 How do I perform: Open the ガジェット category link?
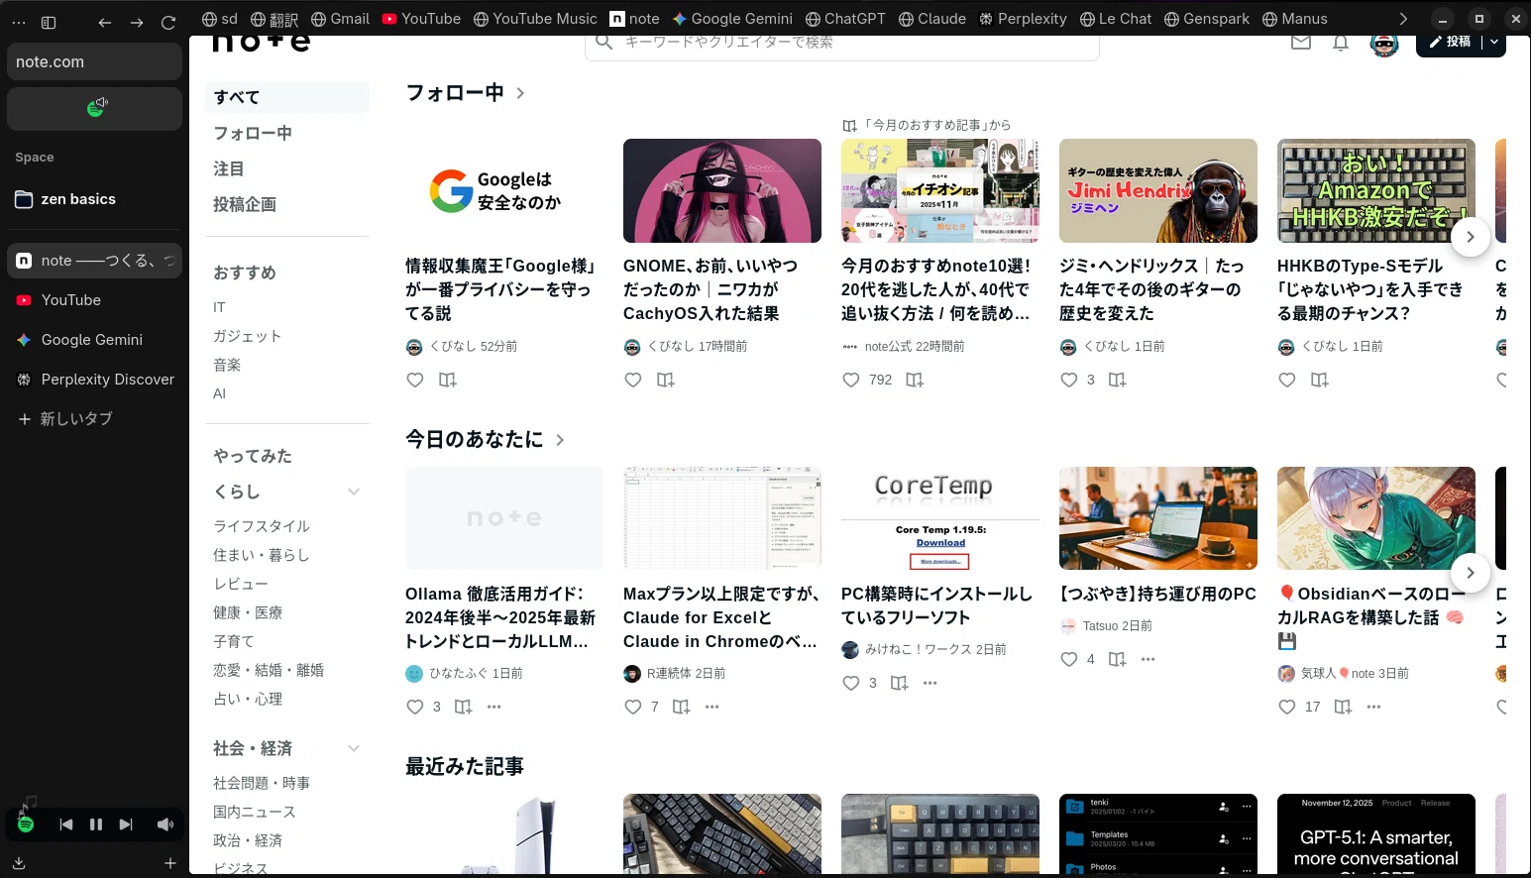tap(248, 336)
